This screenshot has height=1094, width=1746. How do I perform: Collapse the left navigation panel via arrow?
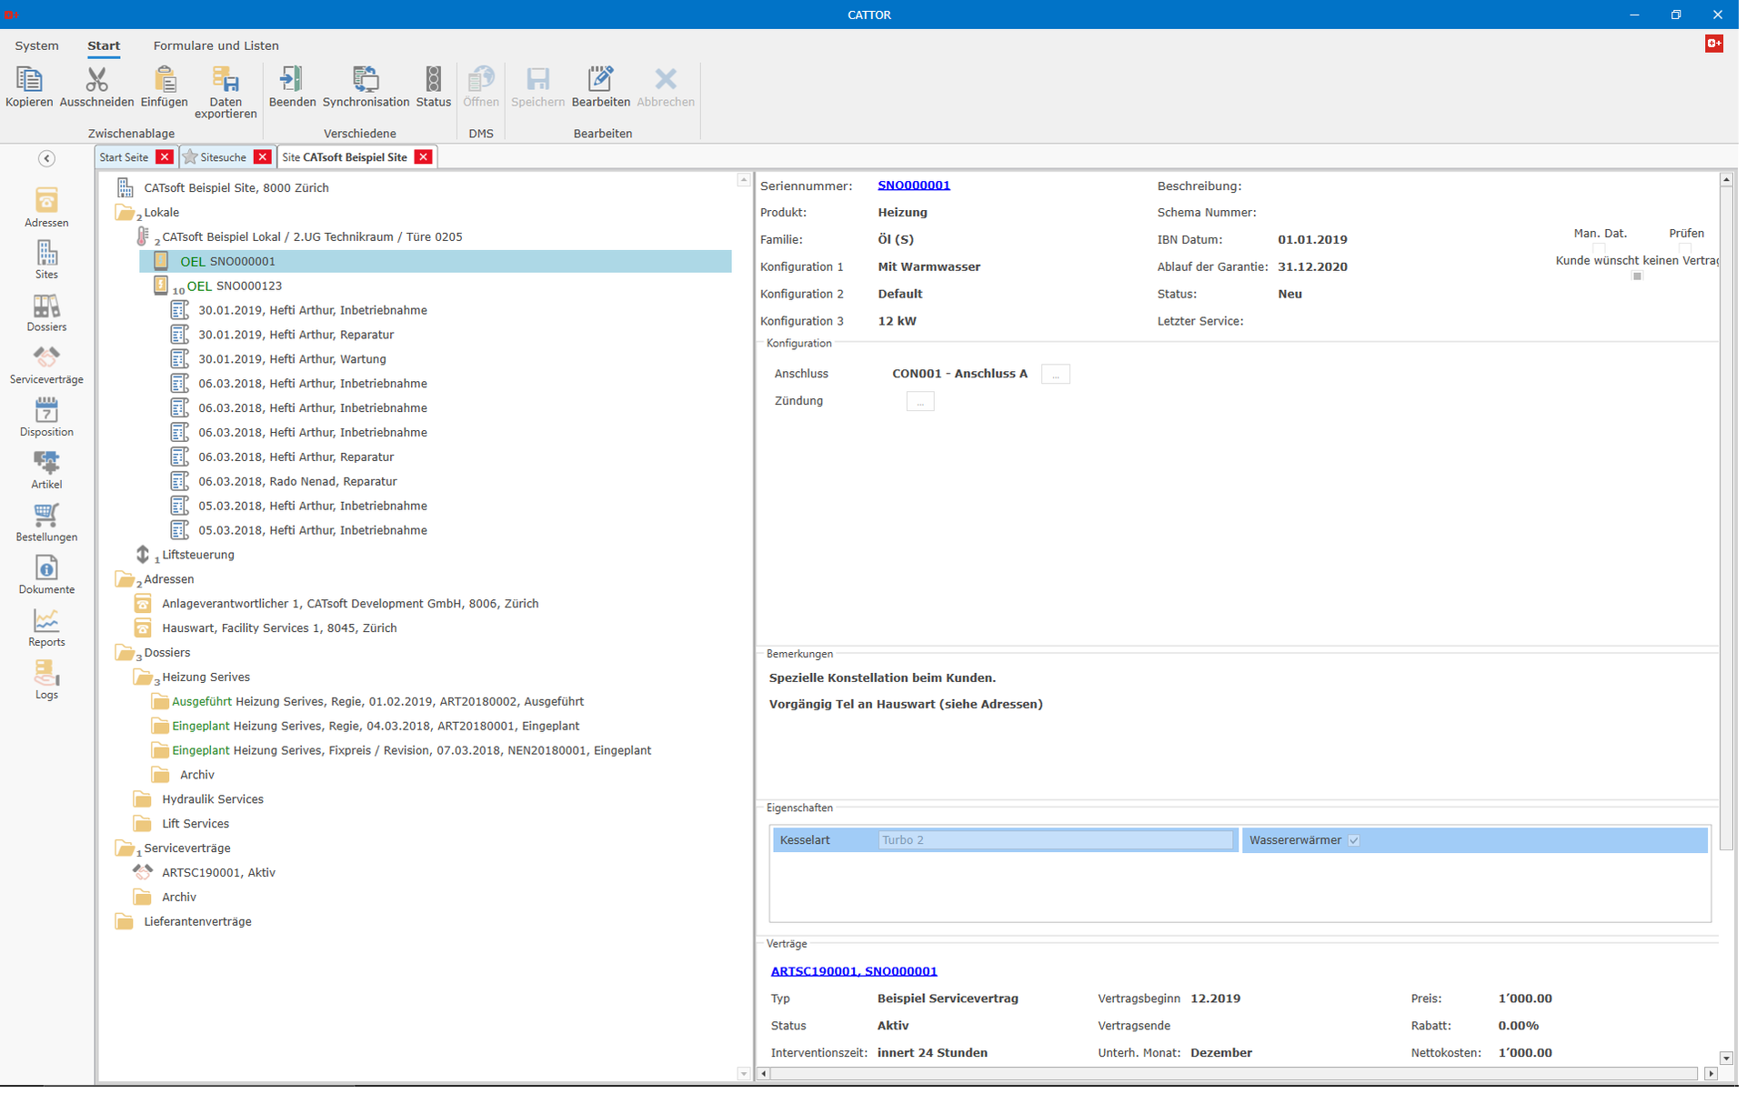point(46,158)
